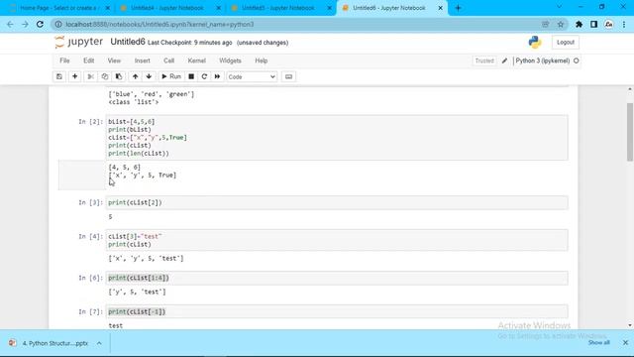Click the Last Checkpoint 9 minutes ago text
Image resolution: width=634 pixels, height=357 pixels.
(x=189, y=43)
